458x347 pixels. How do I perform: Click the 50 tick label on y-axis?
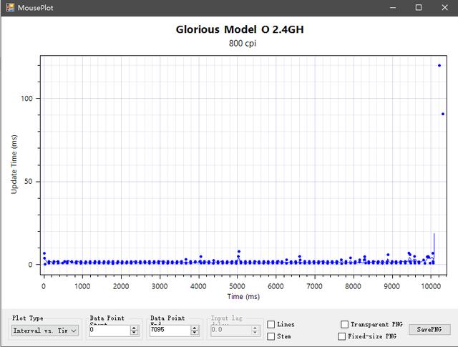pyautogui.click(x=29, y=182)
